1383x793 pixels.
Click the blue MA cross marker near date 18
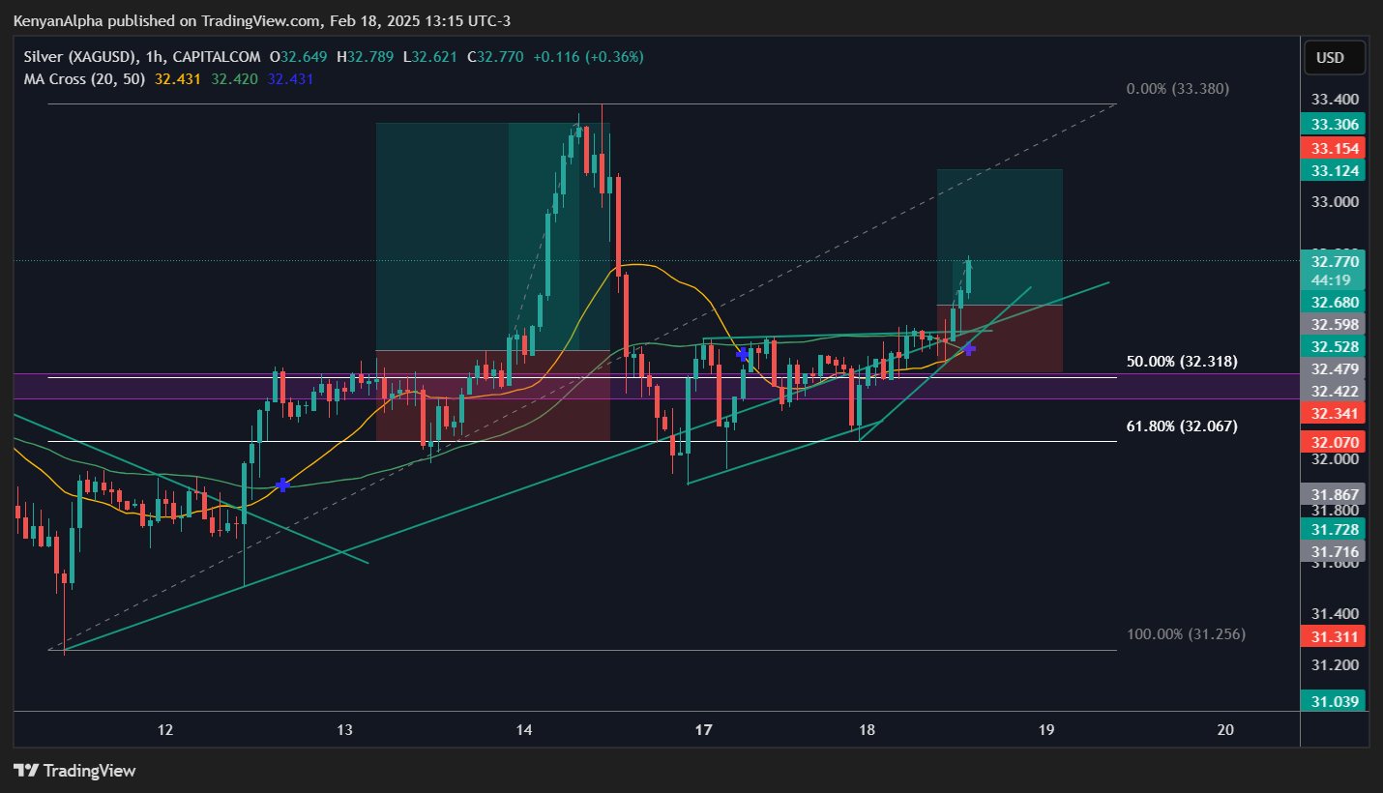point(969,348)
